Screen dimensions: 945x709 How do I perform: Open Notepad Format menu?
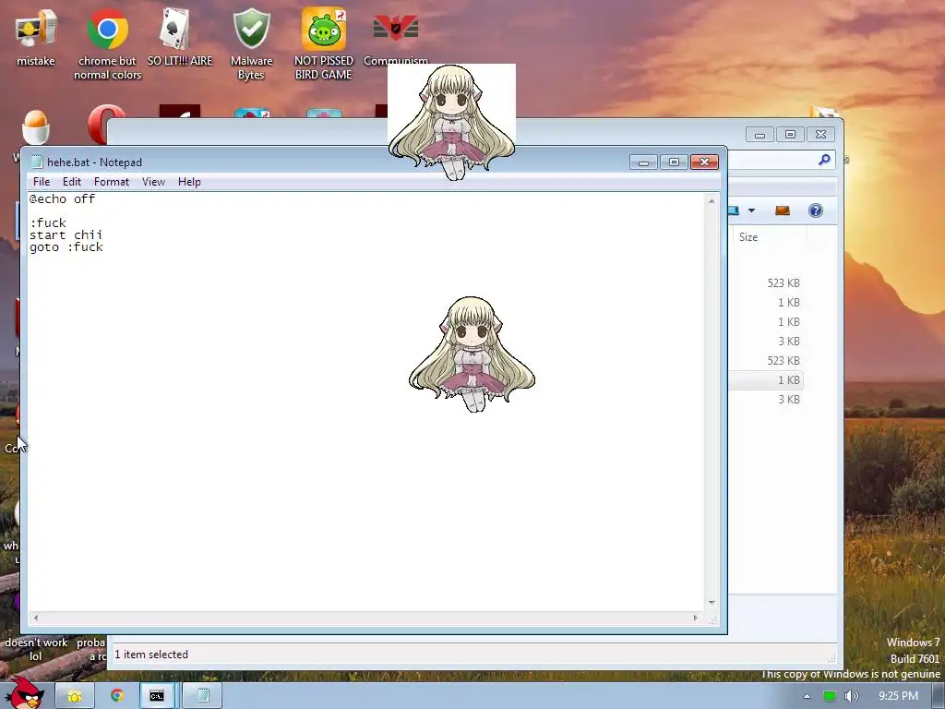[112, 182]
